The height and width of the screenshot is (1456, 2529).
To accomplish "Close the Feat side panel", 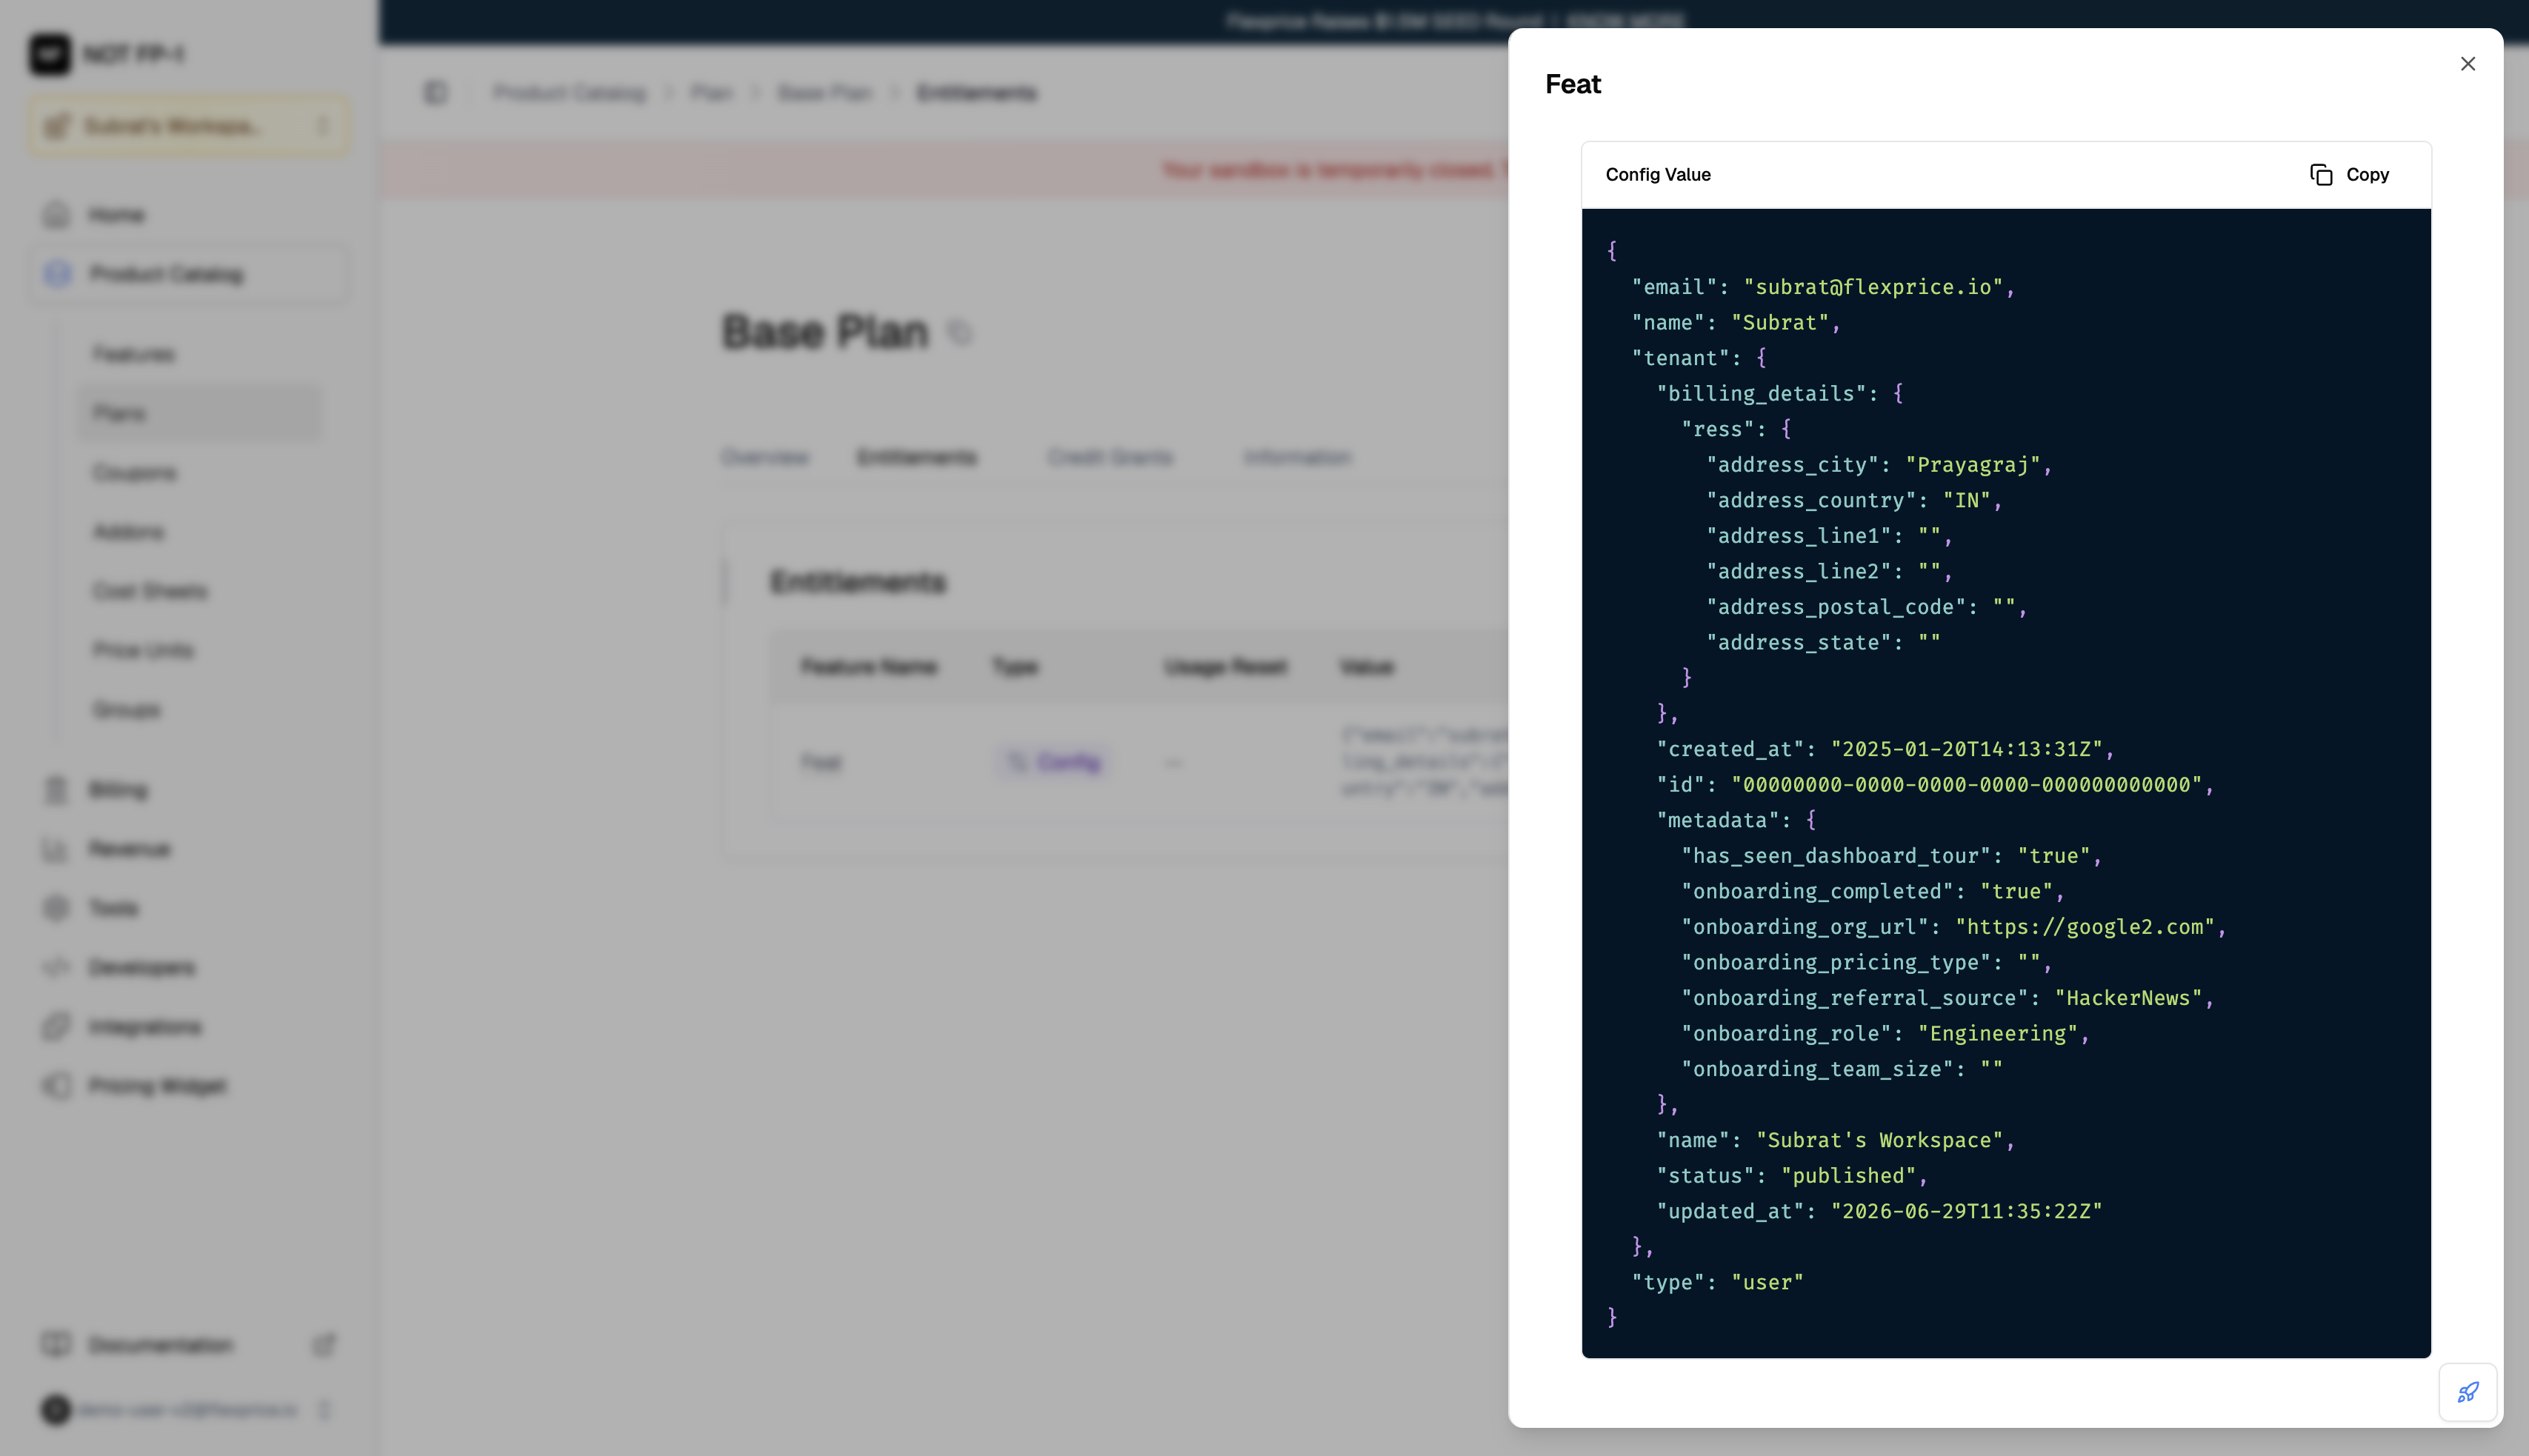I will [x=2467, y=64].
